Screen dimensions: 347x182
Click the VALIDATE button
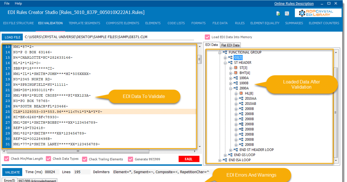click(x=12, y=172)
